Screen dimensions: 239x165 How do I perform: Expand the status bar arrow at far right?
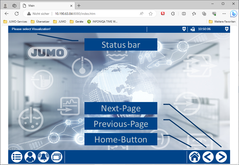(227, 29)
